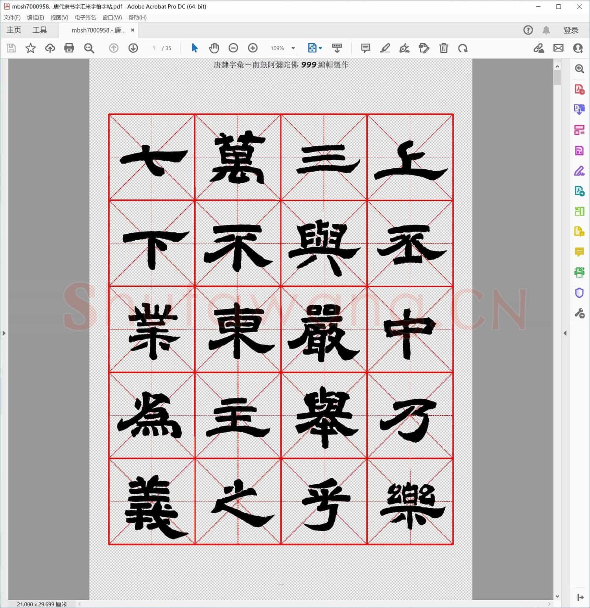
Task: Open the zoom percentage dropdown
Action: [x=293, y=48]
